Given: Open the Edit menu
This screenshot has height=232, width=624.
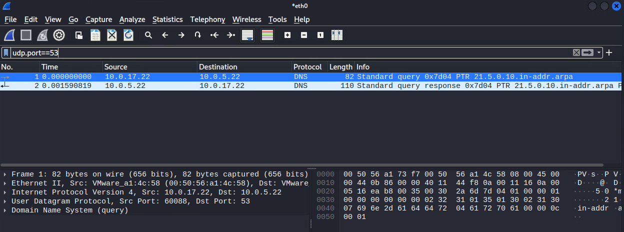Looking at the screenshot, I should coord(31,19).
